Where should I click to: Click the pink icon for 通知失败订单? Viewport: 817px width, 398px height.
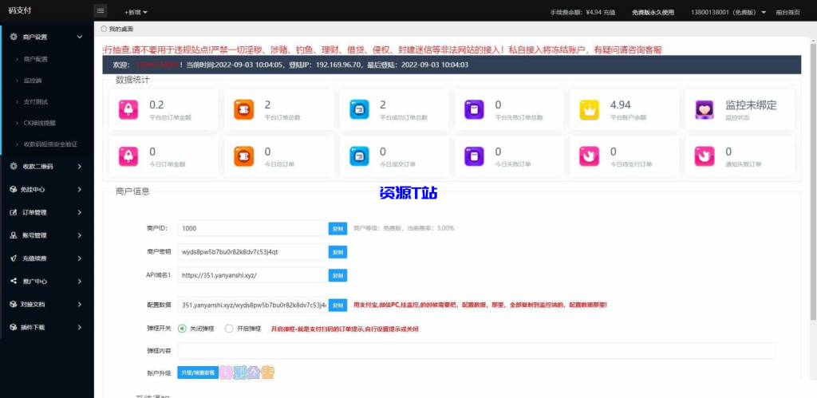click(x=705, y=156)
